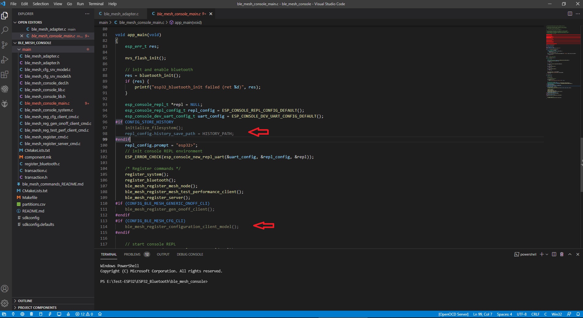This screenshot has height=318, width=583.
Task: Close the terminal panel
Action: click(x=578, y=254)
